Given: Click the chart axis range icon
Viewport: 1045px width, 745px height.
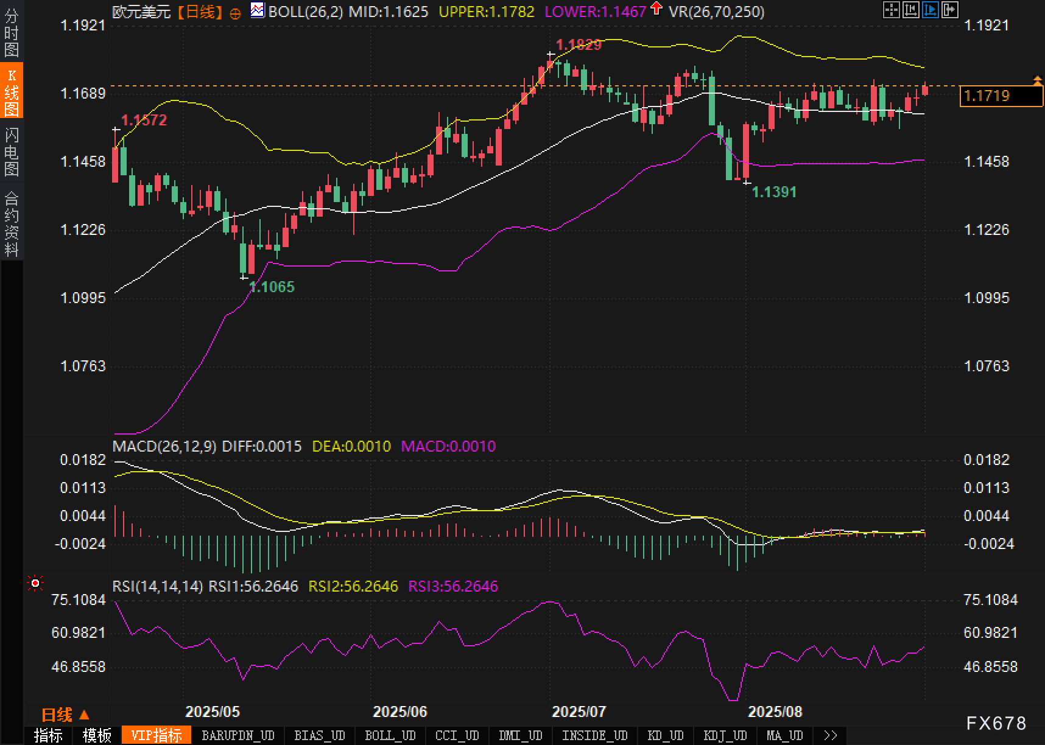Looking at the screenshot, I should pyautogui.click(x=910, y=10).
